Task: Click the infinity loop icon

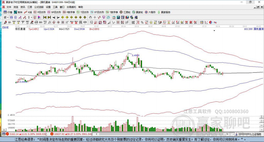Action: (x=215, y=22)
